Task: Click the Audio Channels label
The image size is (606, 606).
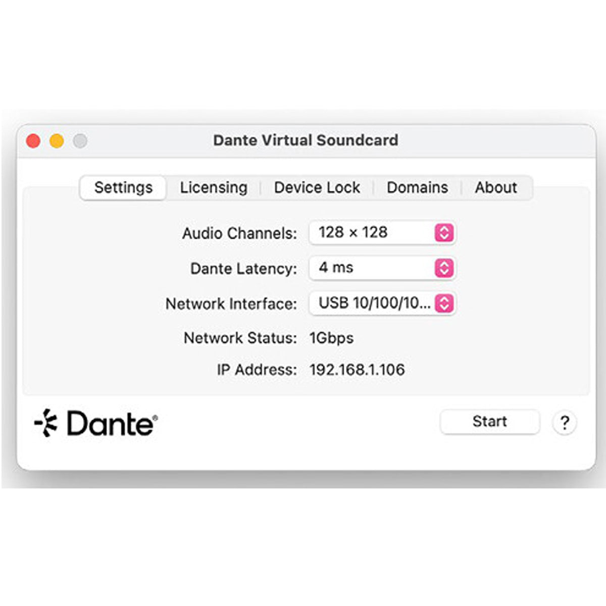Action: point(239,233)
